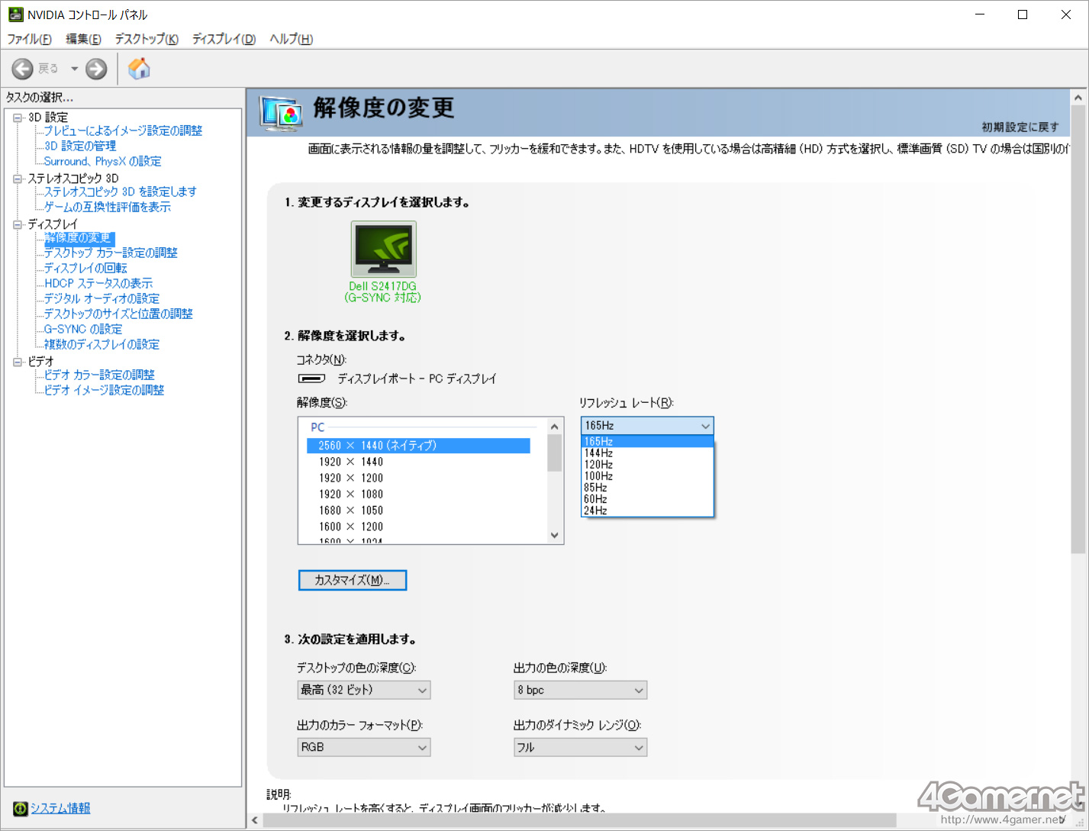Open the ファイル(F) menu
1089x831 pixels.
pos(29,39)
